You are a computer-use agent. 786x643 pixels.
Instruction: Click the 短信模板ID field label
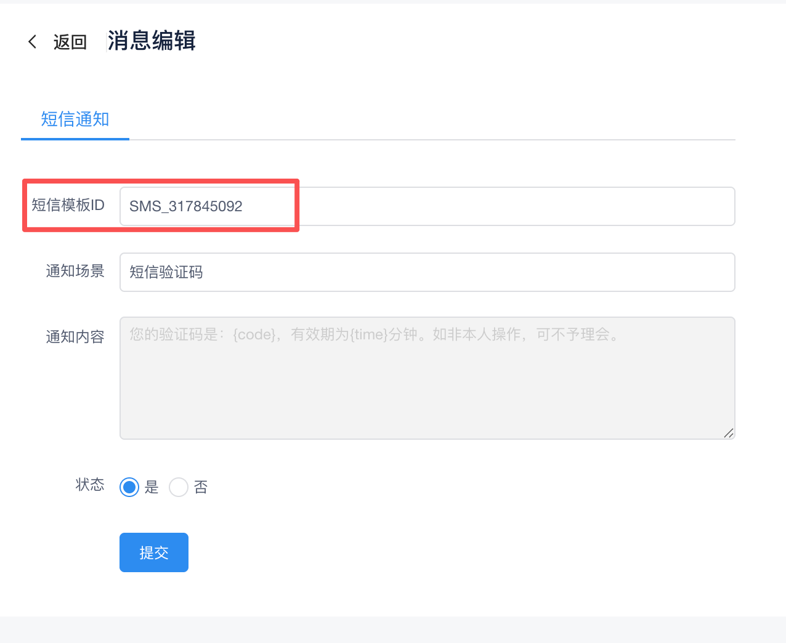(x=68, y=205)
